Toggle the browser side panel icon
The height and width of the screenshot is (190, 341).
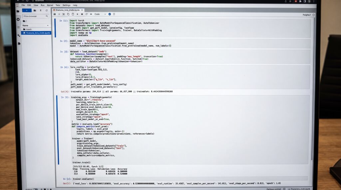point(305,1)
